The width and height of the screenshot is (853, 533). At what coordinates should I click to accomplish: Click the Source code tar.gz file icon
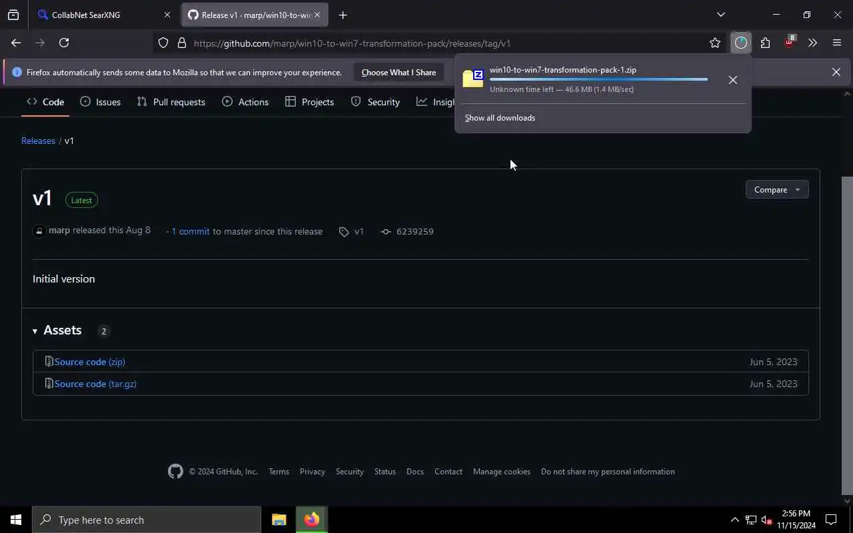click(x=49, y=384)
